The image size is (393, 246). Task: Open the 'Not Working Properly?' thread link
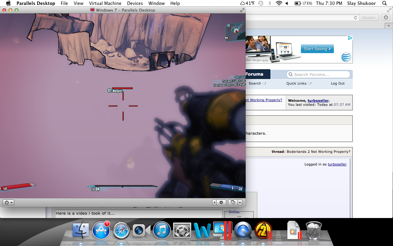click(264, 100)
